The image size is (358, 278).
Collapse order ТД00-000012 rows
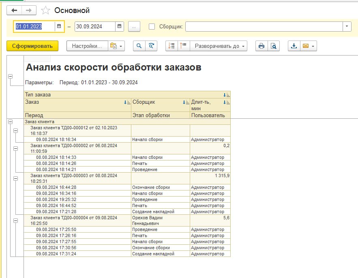point(15,130)
